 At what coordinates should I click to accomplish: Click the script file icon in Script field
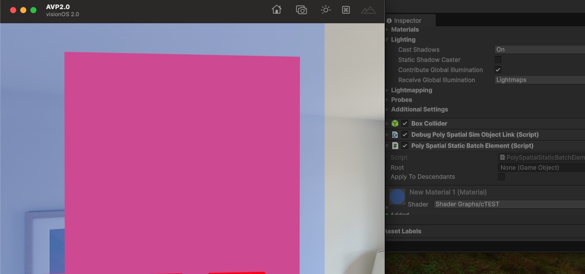[x=503, y=158]
